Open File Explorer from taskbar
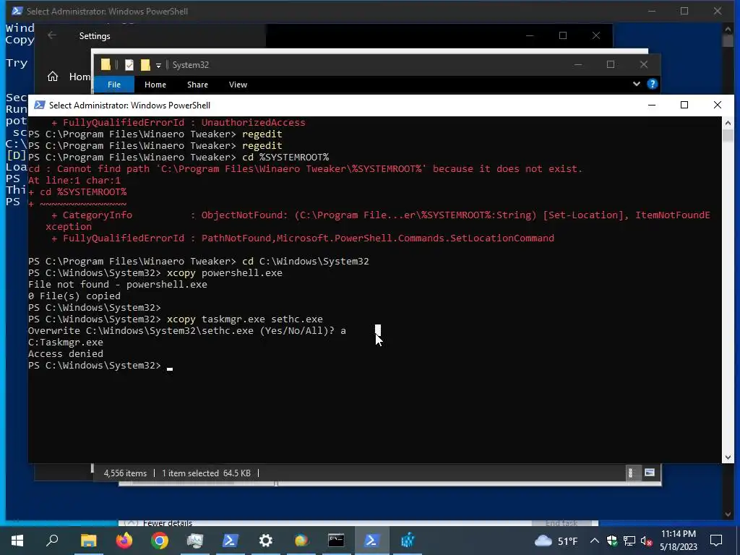The width and height of the screenshot is (740, 555). click(88, 541)
